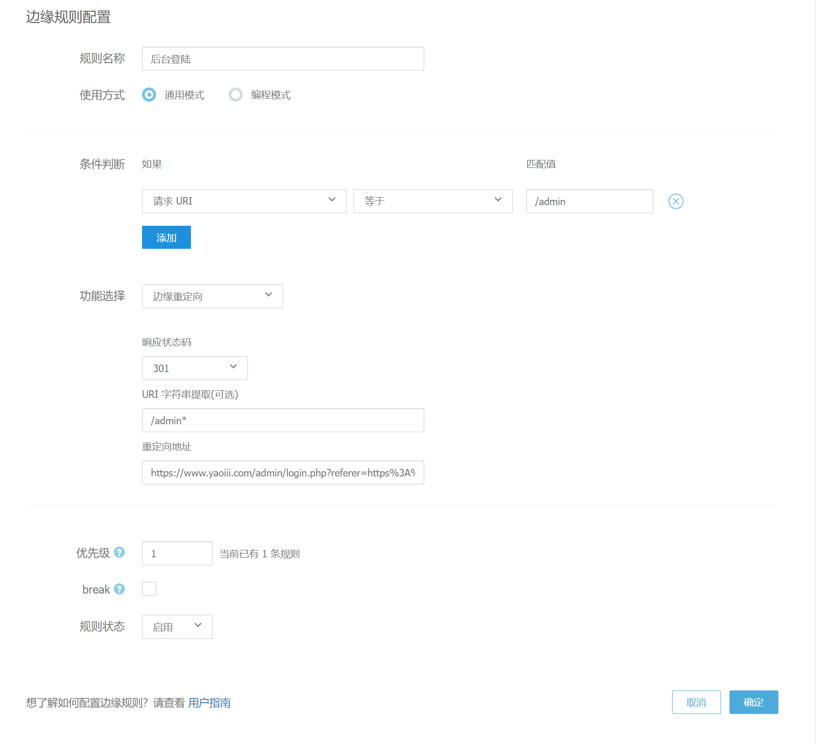Screen dimensions: 816x745
Task: Click the 取消 cancel button
Action: point(696,702)
